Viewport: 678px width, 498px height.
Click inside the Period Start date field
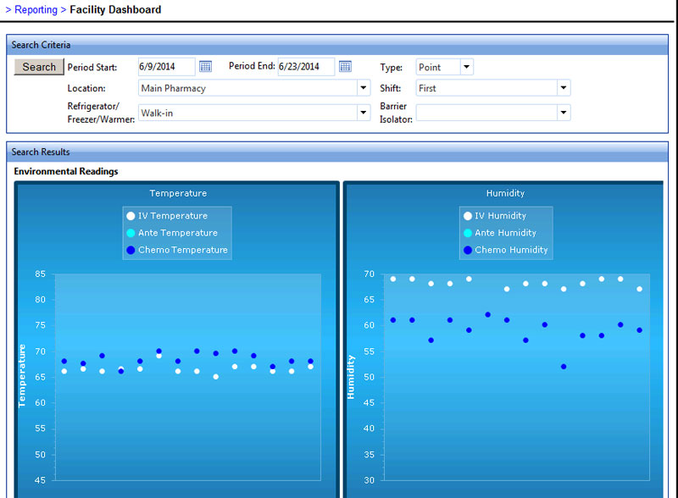click(166, 66)
